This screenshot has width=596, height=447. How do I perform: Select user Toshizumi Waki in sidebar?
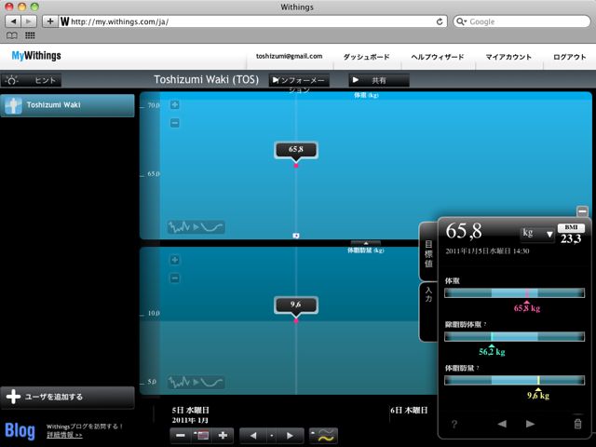click(67, 105)
